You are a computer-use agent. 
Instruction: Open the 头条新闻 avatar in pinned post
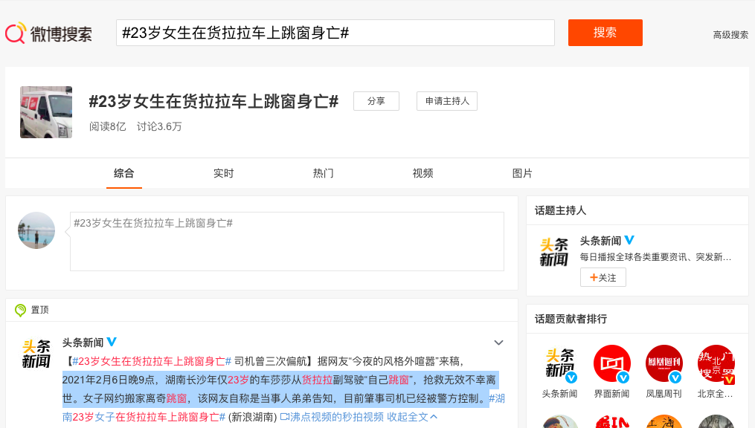click(36, 354)
